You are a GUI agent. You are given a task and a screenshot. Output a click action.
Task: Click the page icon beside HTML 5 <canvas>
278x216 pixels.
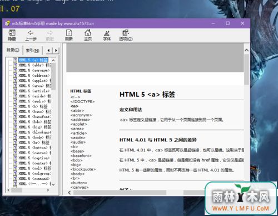coord(16,153)
